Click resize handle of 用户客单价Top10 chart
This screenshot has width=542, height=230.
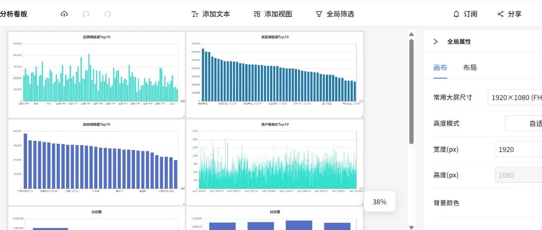[x=362, y=204]
